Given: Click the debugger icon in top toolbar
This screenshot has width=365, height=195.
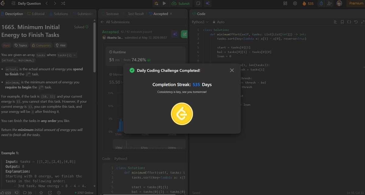Looking at the screenshot, I should [156, 3].
